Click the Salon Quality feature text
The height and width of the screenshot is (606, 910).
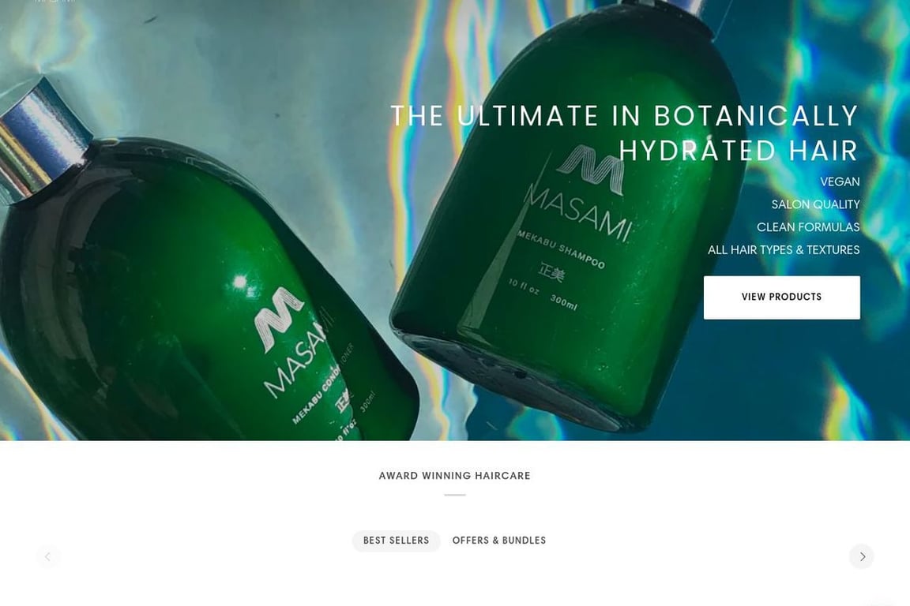pos(815,204)
